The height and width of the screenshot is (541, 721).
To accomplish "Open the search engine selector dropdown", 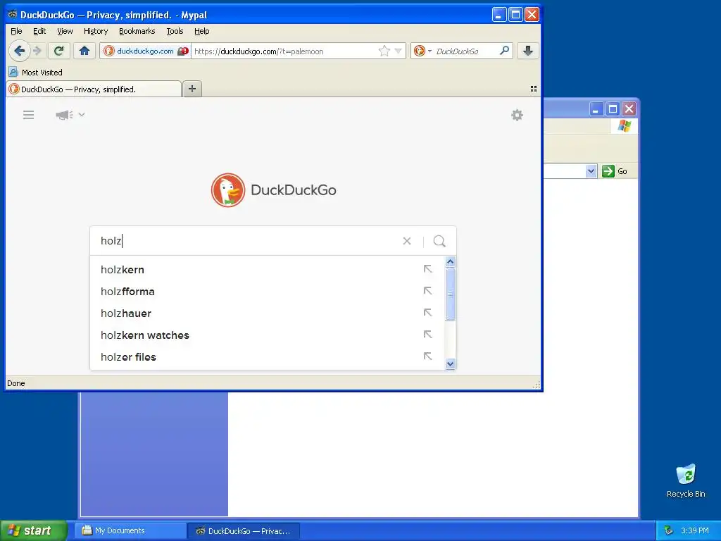I will [422, 51].
